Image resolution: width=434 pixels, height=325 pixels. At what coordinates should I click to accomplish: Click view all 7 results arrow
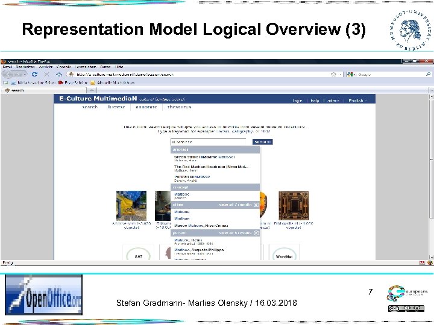[x=256, y=205]
